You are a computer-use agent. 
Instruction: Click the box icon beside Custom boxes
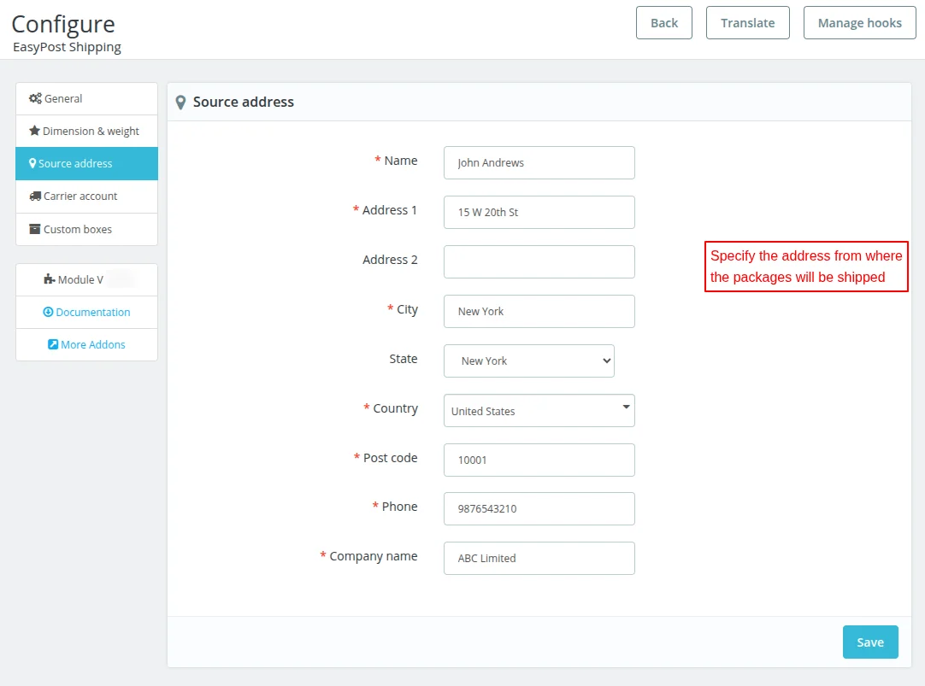[x=35, y=229]
